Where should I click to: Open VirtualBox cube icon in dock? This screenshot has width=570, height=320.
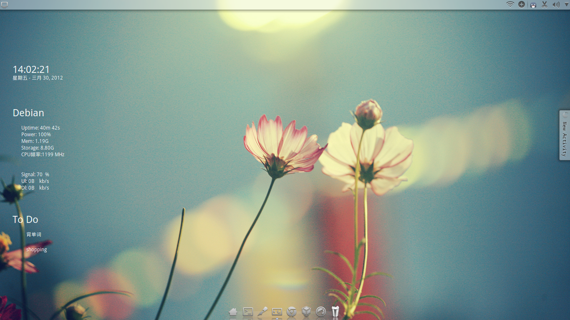click(x=306, y=312)
